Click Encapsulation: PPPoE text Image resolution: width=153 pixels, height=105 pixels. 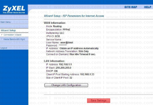[x=58, y=30]
